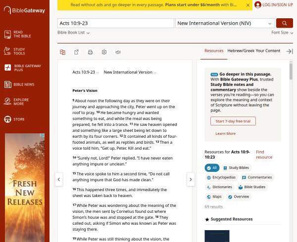Collapse the resources side panel arrow
The width and height of the screenshot is (297, 242).
290,51
